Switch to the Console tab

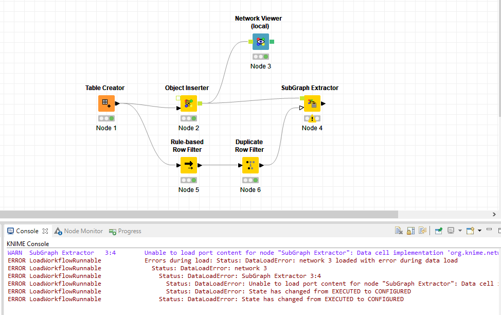(27, 231)
